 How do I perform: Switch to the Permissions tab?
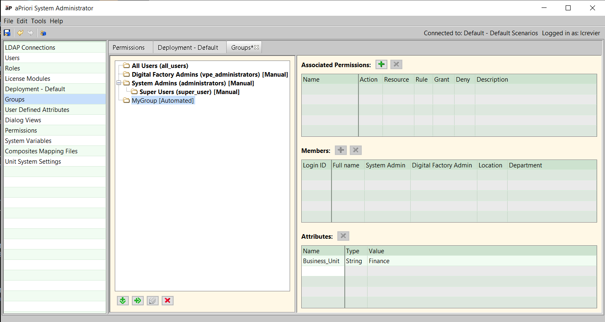[x=128, y=48]
